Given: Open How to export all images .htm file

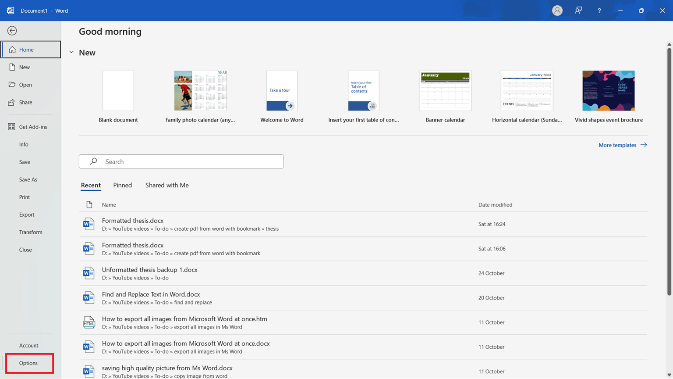Looking at the screenshot, I should point(363,322).
